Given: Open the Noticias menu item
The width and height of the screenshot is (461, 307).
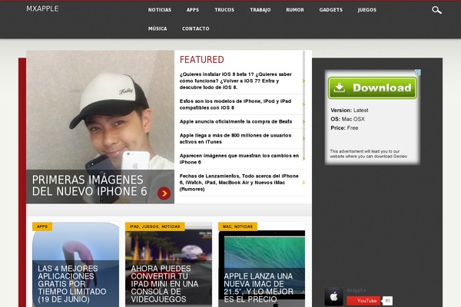Looking at the screenshot, I should (159, 10).
